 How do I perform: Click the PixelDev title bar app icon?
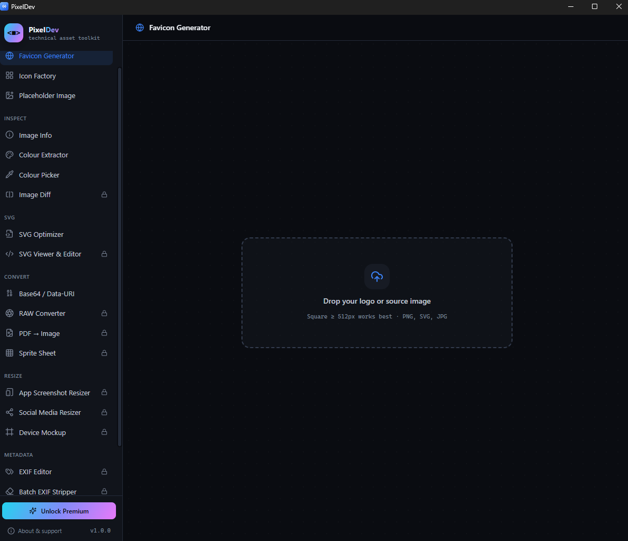[x=4, y=6]
